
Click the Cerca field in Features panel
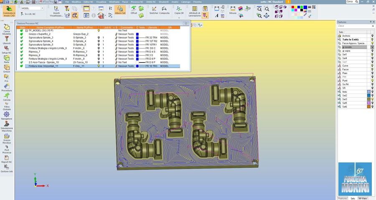354,26
